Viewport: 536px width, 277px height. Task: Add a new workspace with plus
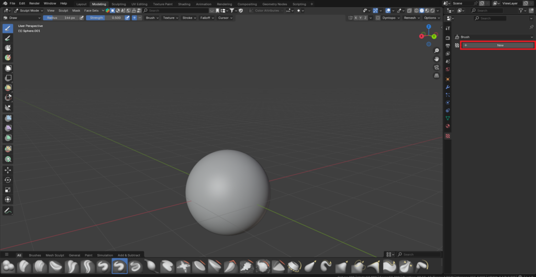click(x=311, y=4)
